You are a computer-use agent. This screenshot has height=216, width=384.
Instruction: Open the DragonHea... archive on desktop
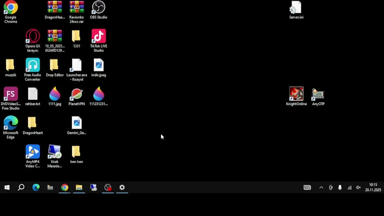tap(55, 10)
